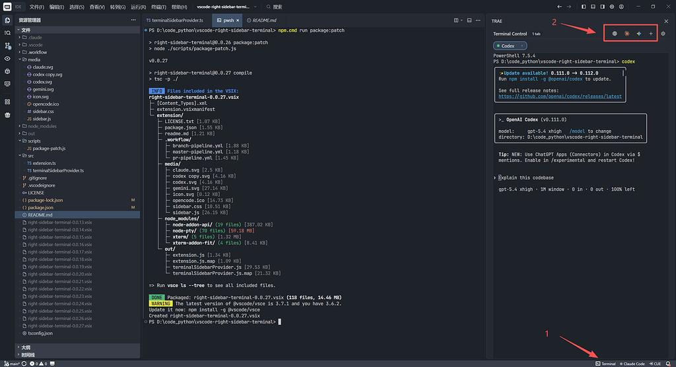The width and height of the screenshot is (676, 367).
Task: Open package.json in the file tree
Action: point(40,207)
